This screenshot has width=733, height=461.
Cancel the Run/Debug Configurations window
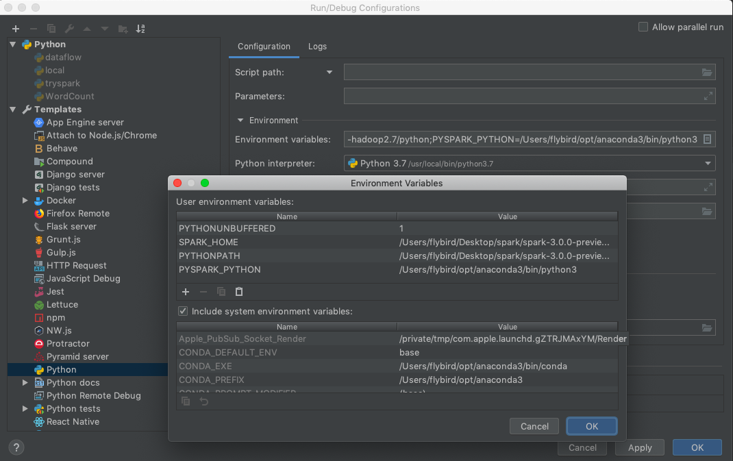coord(582,448)
